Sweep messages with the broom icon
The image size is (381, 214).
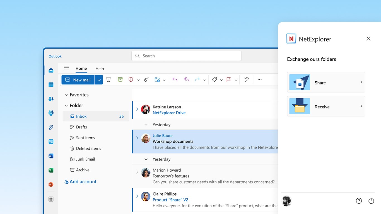click(146, 80)
